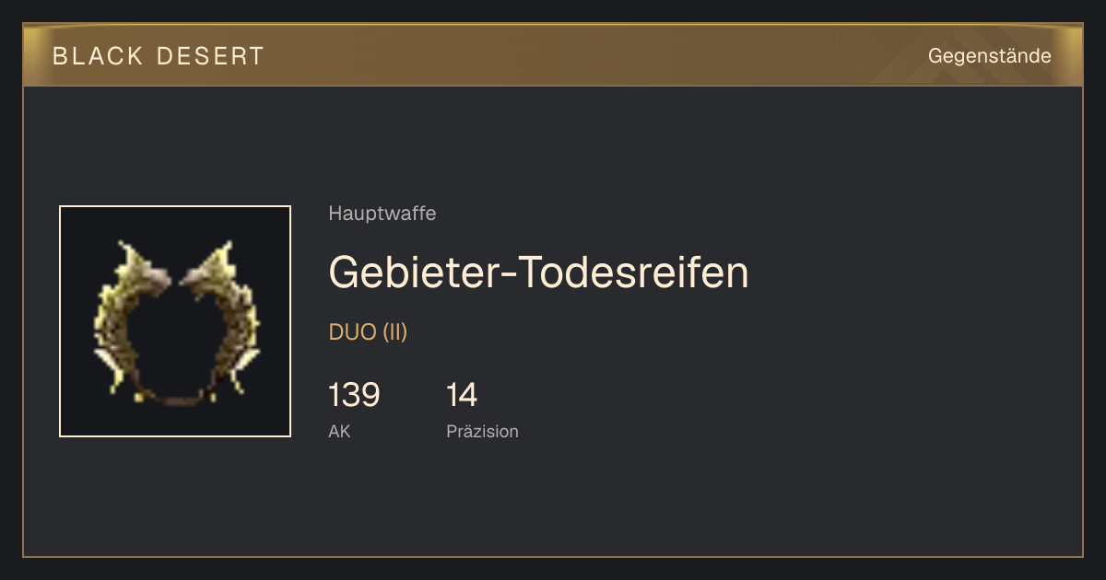This screenshot has width=1106, height=580.
Task: Open the Gegenstände link in header
Action: click(x=989, y=56)
